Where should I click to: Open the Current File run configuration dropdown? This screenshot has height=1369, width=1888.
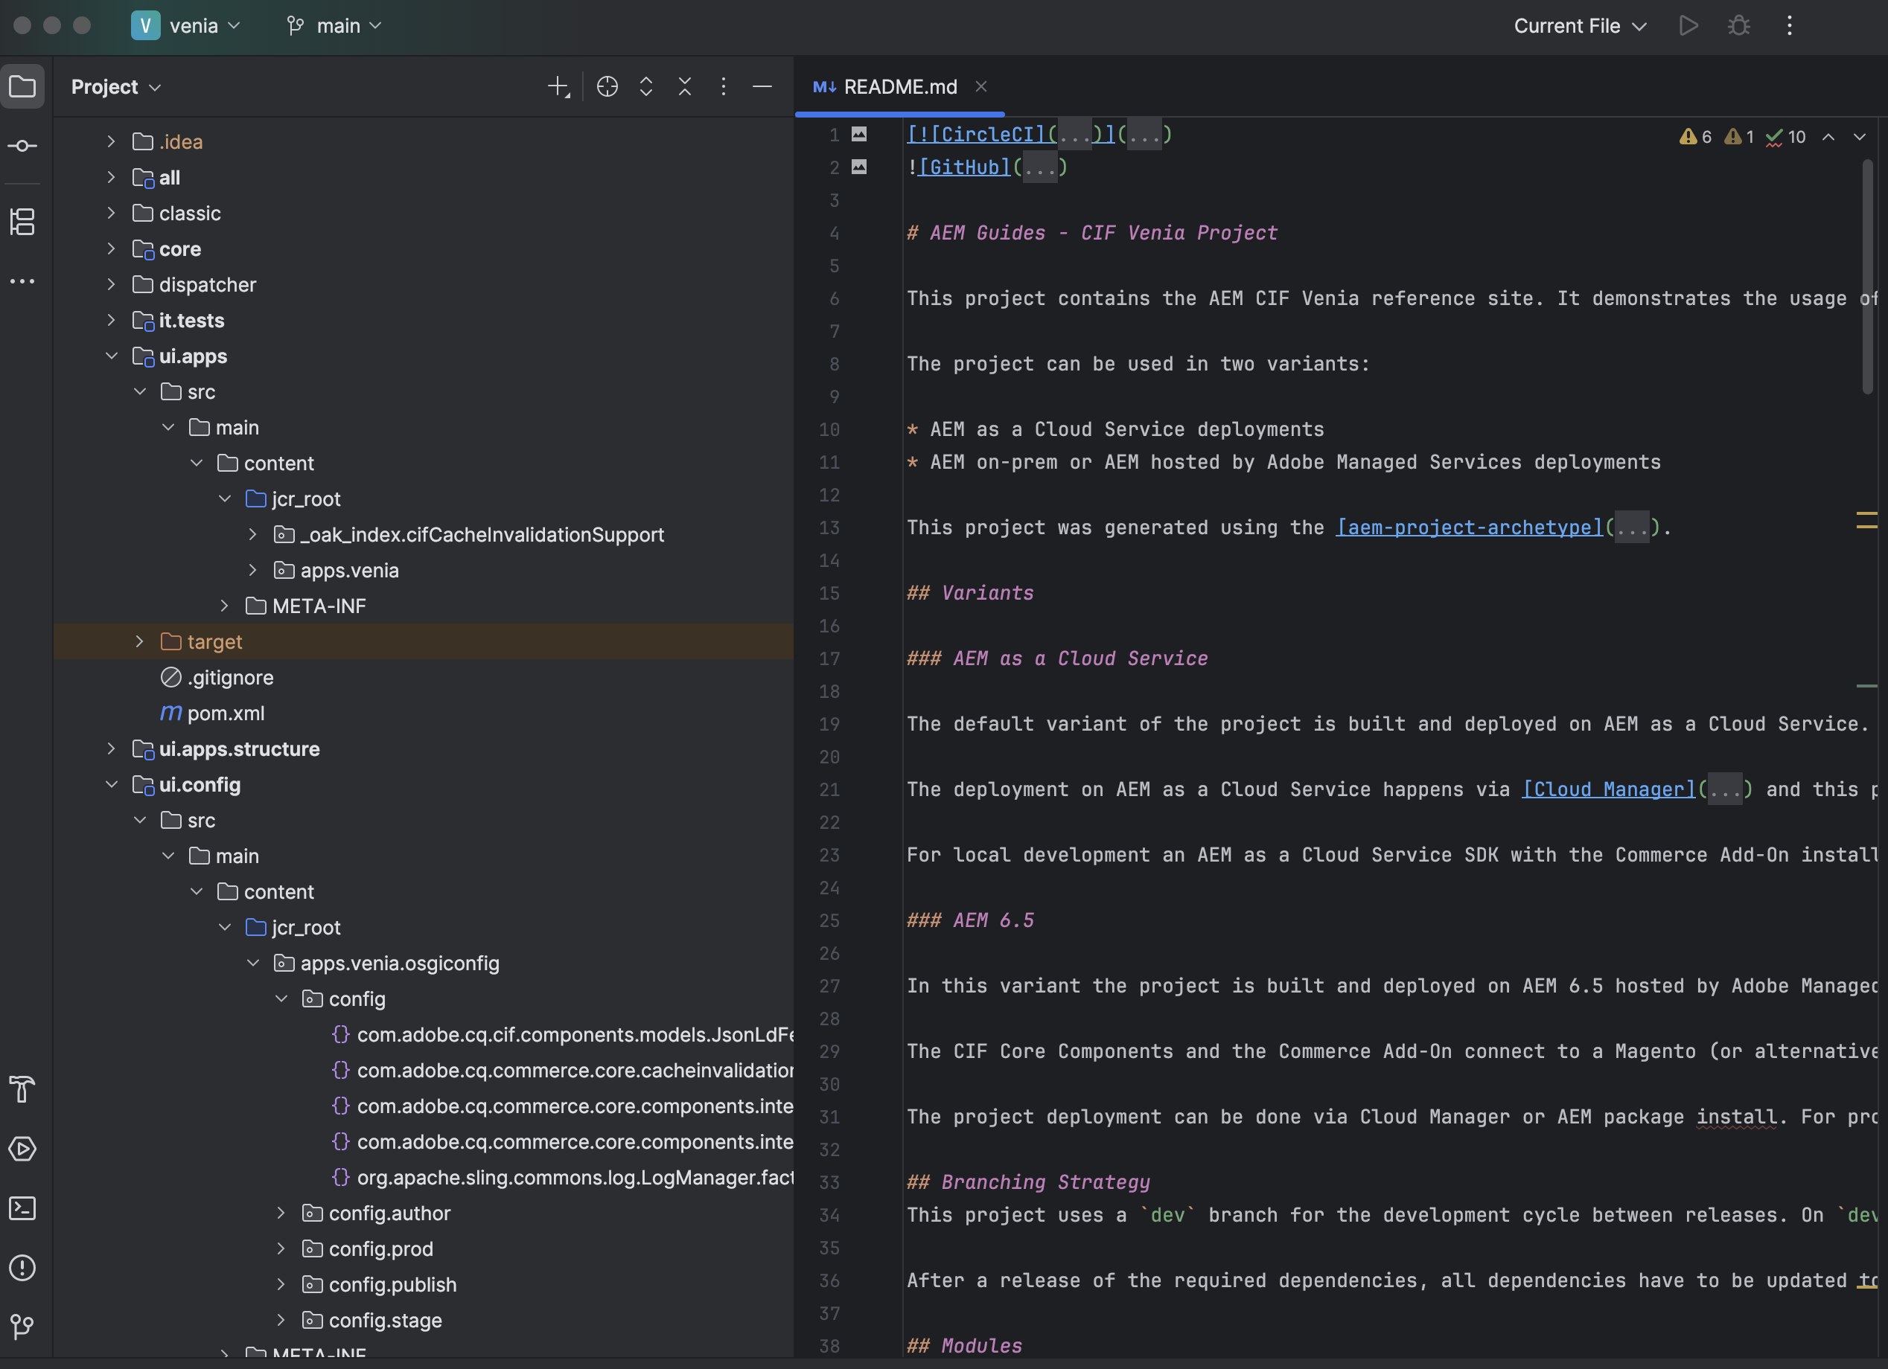(1579, 26)
